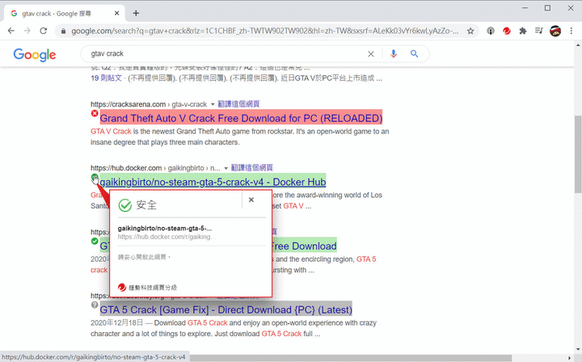Click translate this page link for docker hub result

(252, 168)
